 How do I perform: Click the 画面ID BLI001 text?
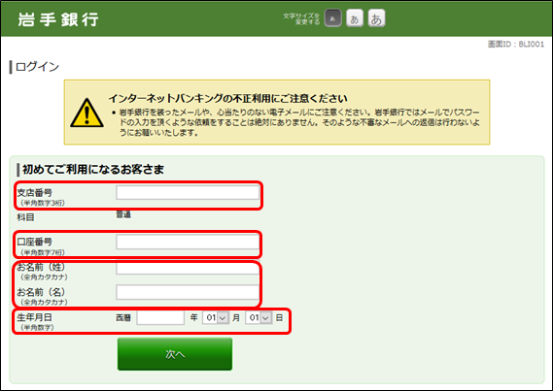click(x=516, y=45)
